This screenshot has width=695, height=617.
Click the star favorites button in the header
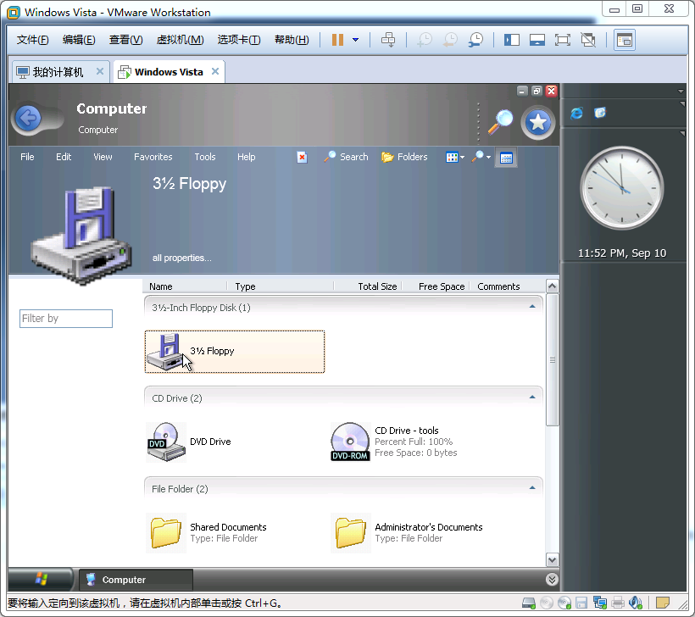[538, 122]
